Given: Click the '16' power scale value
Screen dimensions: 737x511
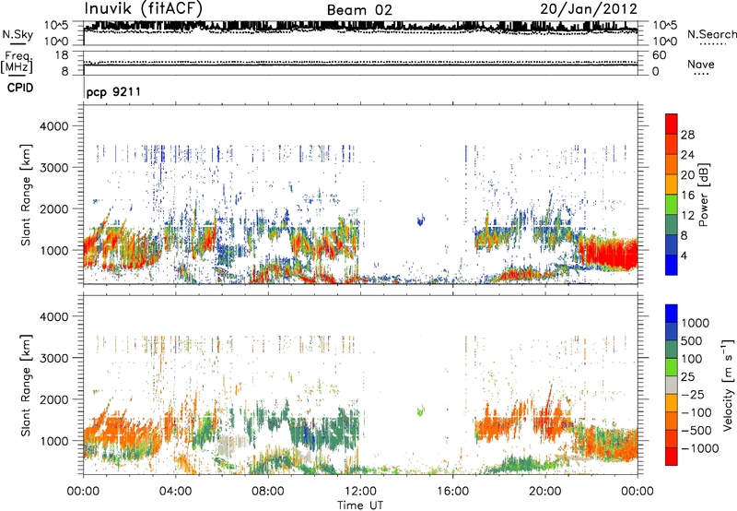Looking at the screenshot, I should click(x=687, y=196).
